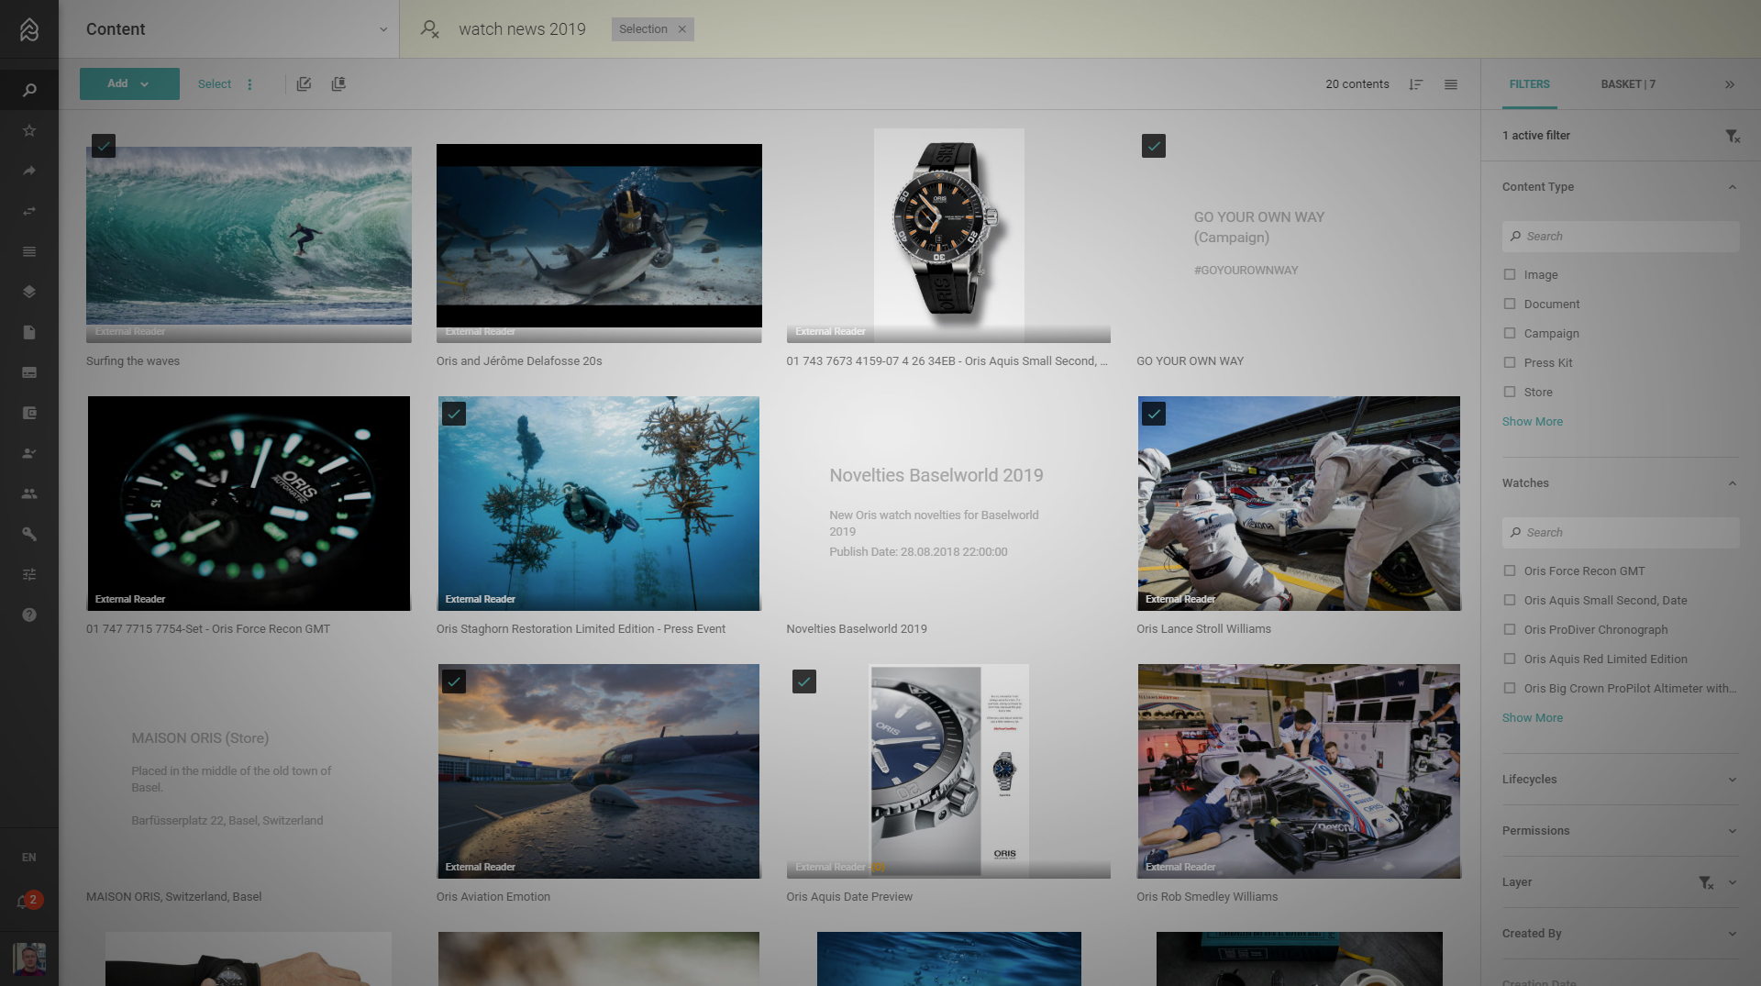Click the share arrow sidebar icon

[x=29, y=171]
